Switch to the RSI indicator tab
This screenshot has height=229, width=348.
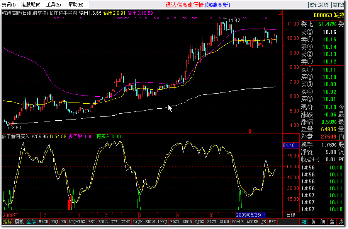click(92, 222)
